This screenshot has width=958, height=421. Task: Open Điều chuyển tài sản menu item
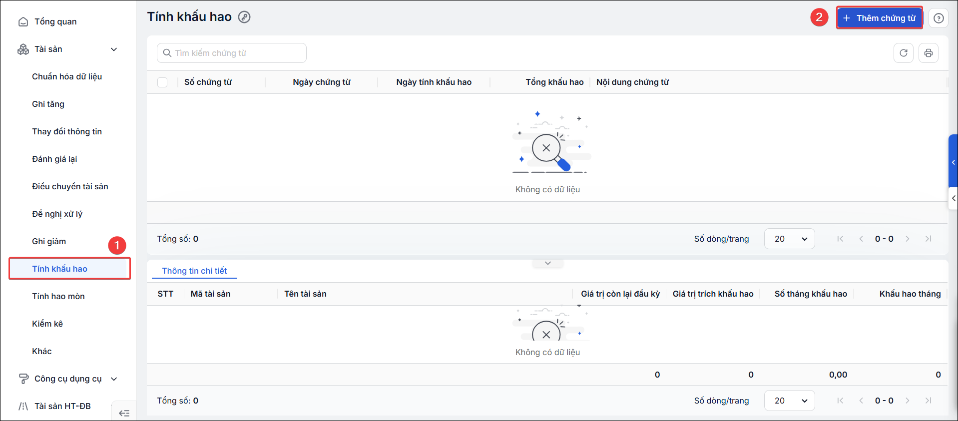click(x=70, y=186)
